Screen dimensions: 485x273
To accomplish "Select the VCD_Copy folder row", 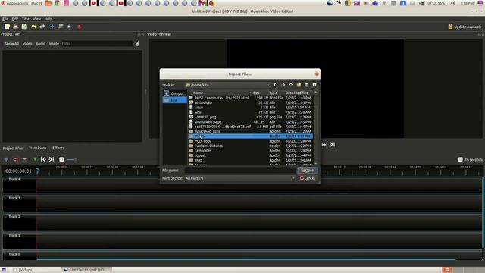I will pos(251,141).
